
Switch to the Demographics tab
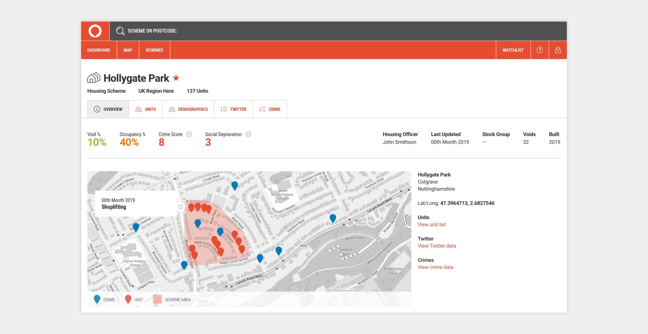click(188, 109)
